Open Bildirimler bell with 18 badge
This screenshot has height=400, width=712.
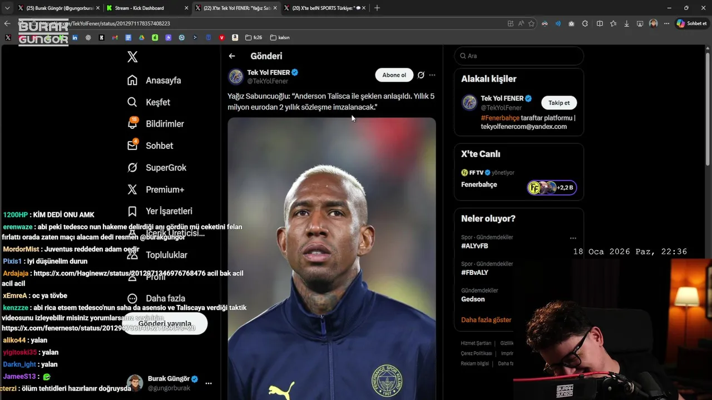[132, 123]
